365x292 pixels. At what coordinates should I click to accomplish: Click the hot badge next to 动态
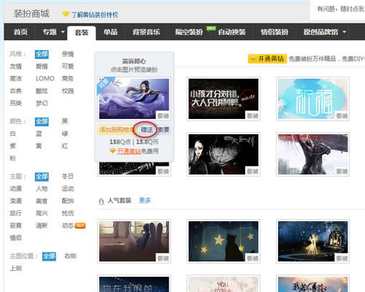click(80, 226)
